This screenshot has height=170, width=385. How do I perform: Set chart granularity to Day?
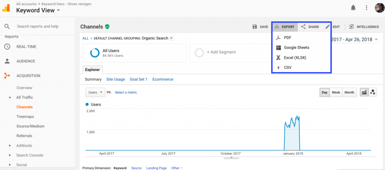tap(324, 93)
